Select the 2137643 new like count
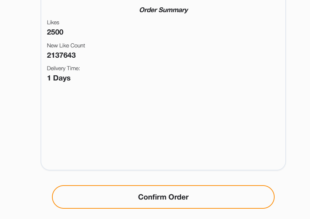 61,55
